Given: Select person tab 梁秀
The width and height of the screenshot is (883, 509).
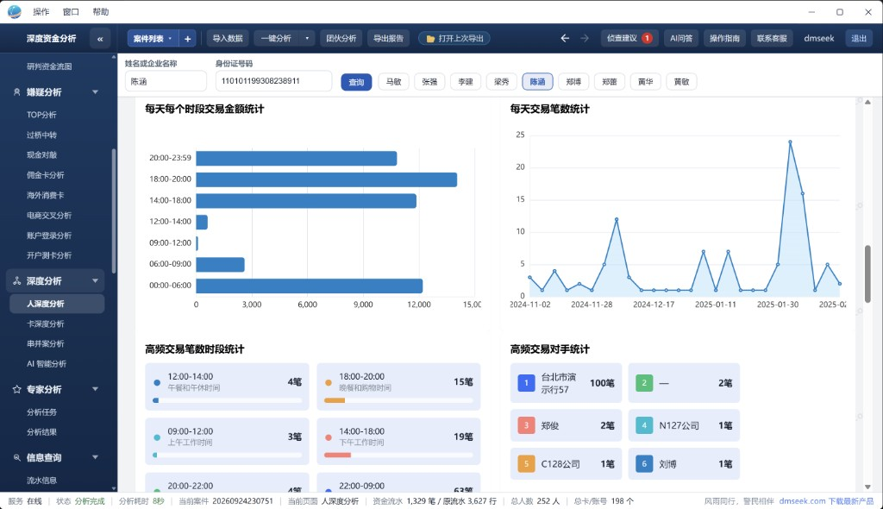Looking at the screenshot, I should point(502,82).
